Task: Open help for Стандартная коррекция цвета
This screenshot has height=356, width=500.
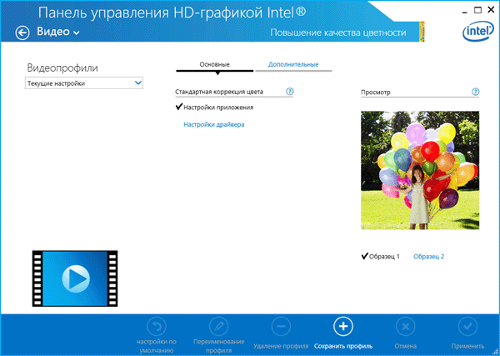Action: (x=289, y=92)
